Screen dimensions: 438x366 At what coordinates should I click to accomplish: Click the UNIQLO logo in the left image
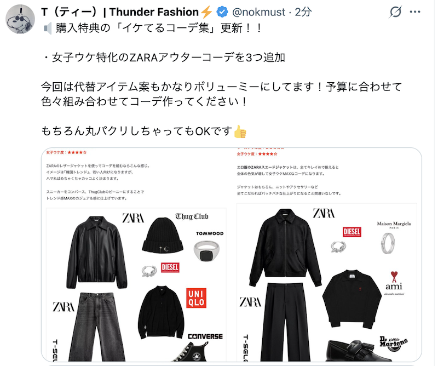(x=196, y=298)
